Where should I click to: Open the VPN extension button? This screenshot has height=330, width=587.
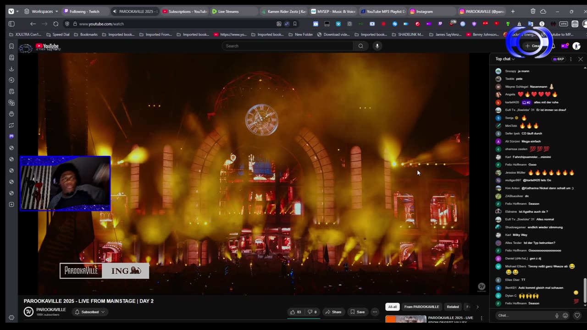coord(564,24)
